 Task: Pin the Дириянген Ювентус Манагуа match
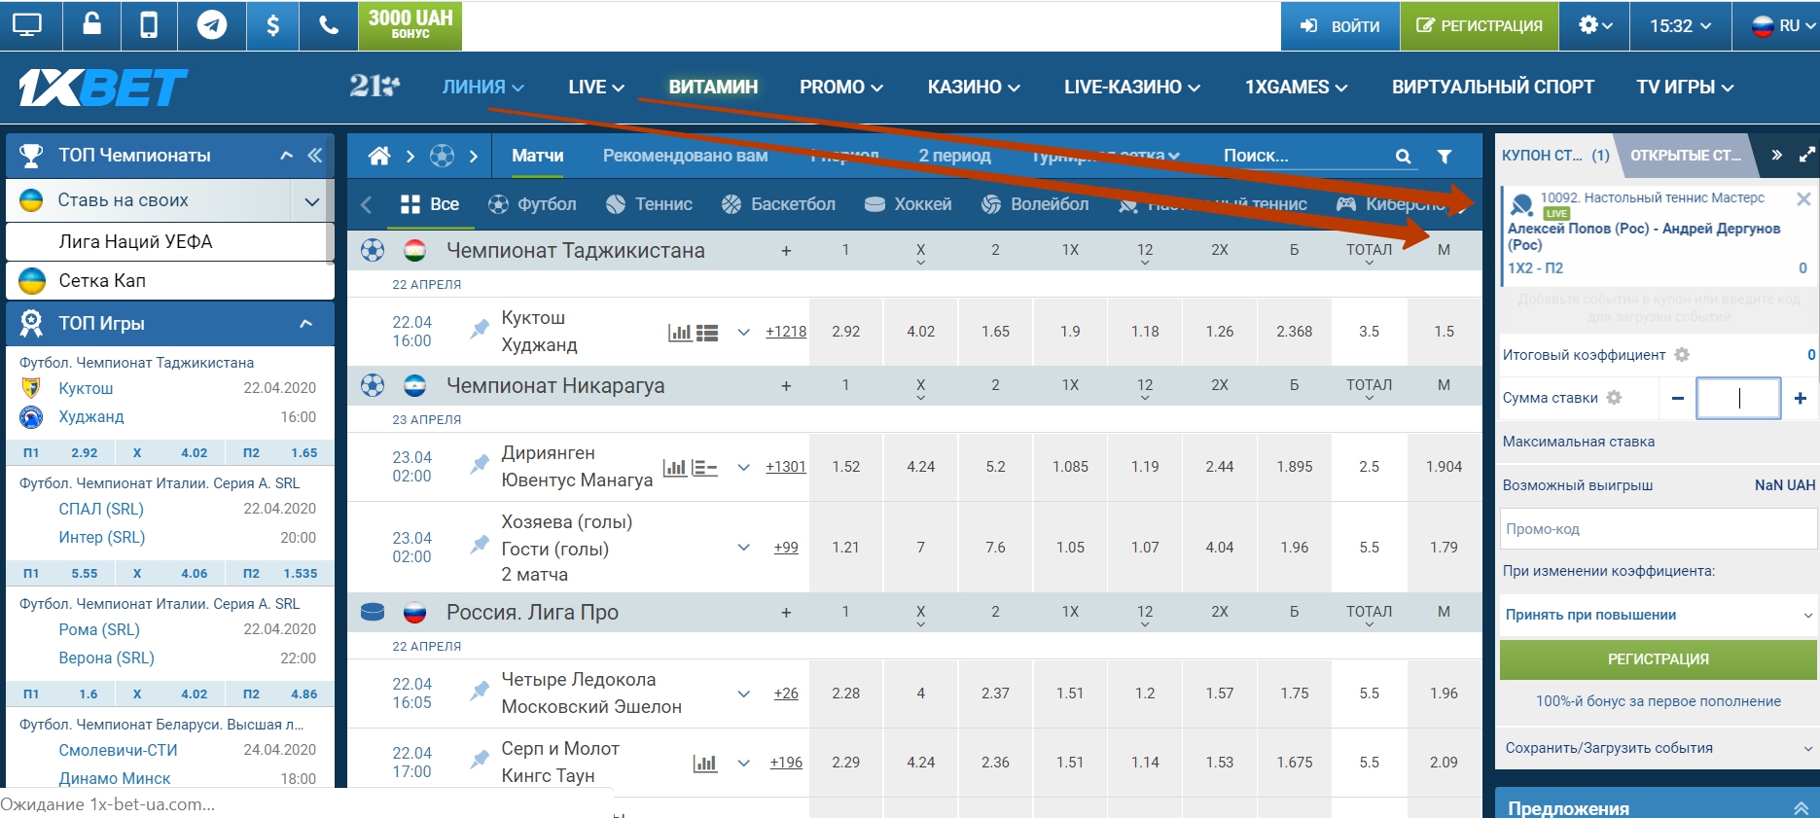pyautogui.click(x=480, y=464)
